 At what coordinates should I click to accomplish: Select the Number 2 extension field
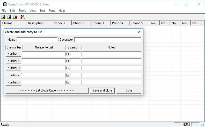76,61
